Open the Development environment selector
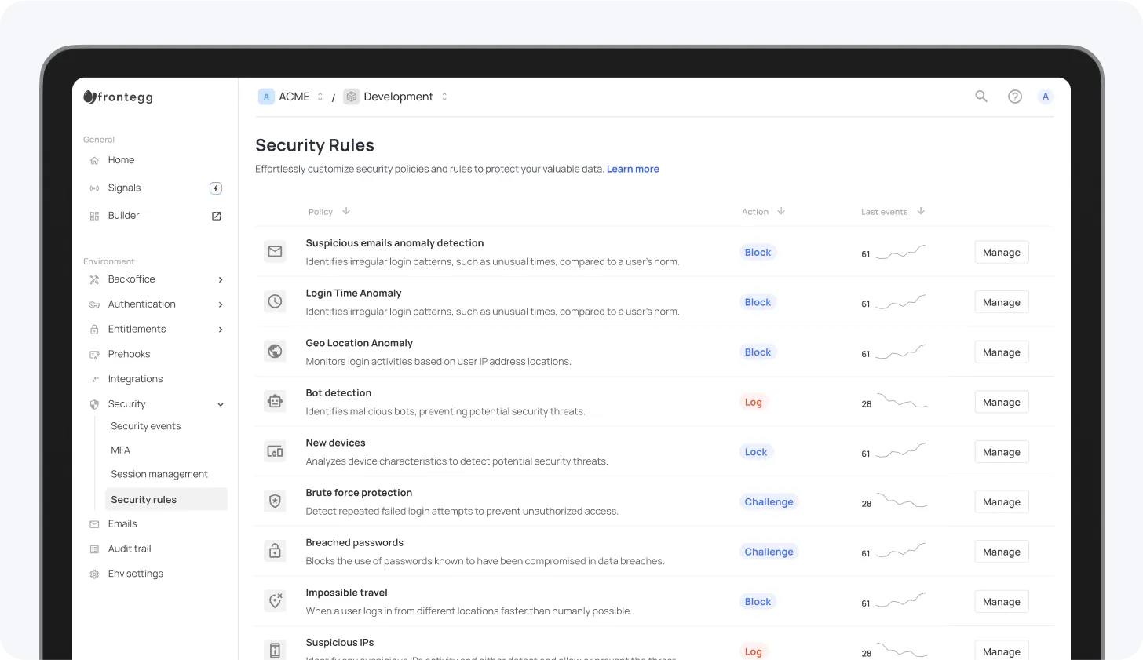The width and height of the screenshot is (1143, 660). pyautogui.click(x=396, y=97)
